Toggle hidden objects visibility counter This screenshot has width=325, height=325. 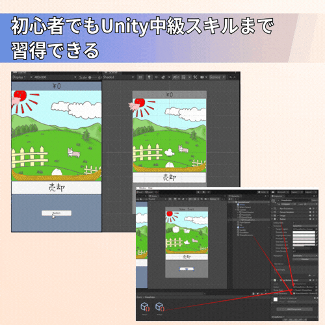tap(175, 77)
